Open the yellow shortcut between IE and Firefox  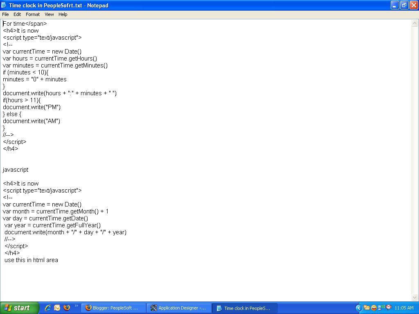click(x=57, y=308)
